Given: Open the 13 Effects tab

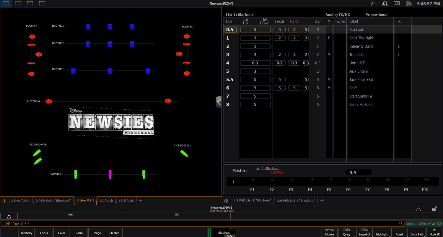Looking at the screenshot, I should [x=126, y=201].
